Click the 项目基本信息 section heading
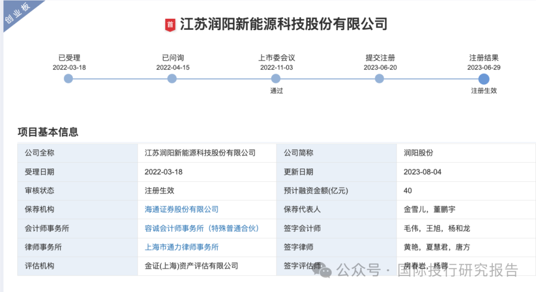Screen dimensions: 536x292 (x=48, y=132)
